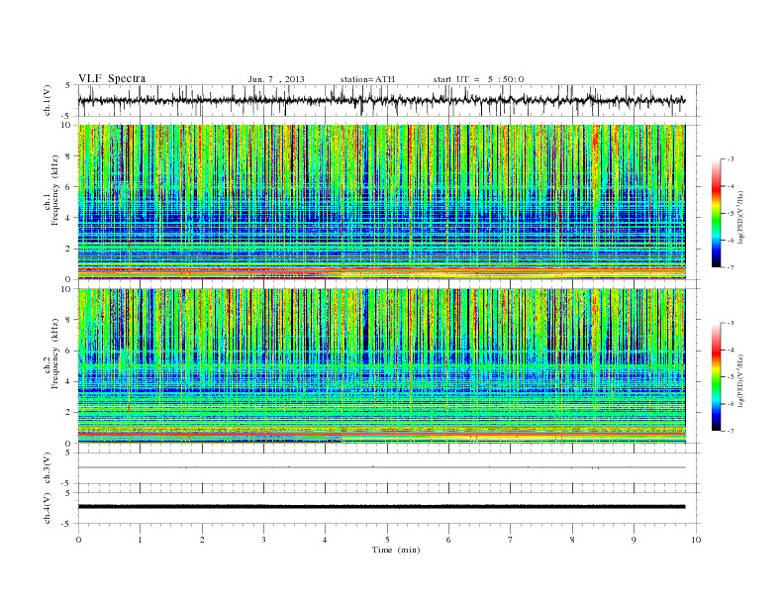Click the 'ch.4(V)' axis label
The image size is (784, 606).
pyautogui.click(x=48, y=508)
